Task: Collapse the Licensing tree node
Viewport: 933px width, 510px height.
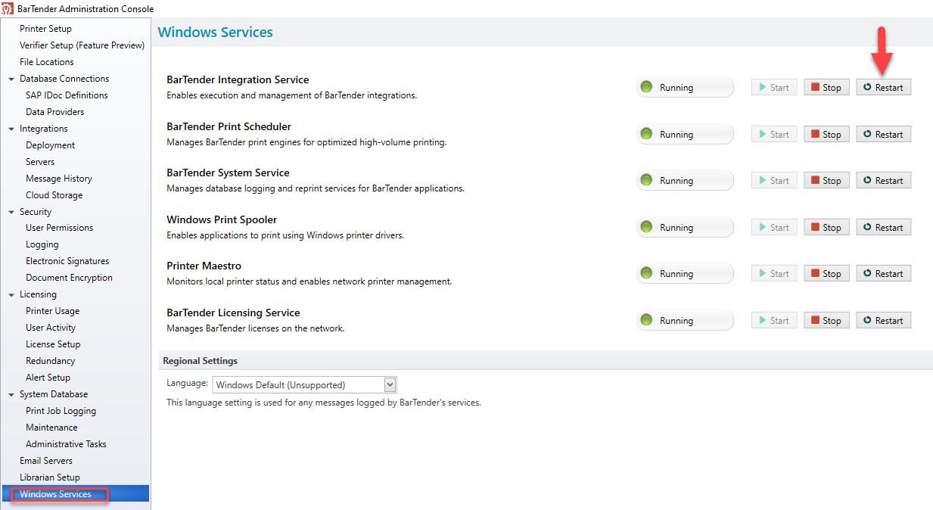Action: point(11,294)
